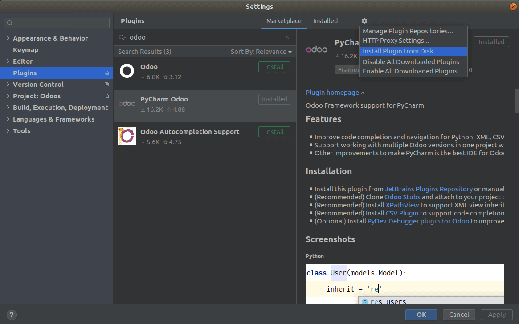The image size is (519, 324).
Task: Open the Sort By: Relevance dropdown
Action: click(261, 52)
